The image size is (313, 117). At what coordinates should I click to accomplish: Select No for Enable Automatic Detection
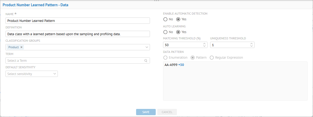(x=165, y=19)
